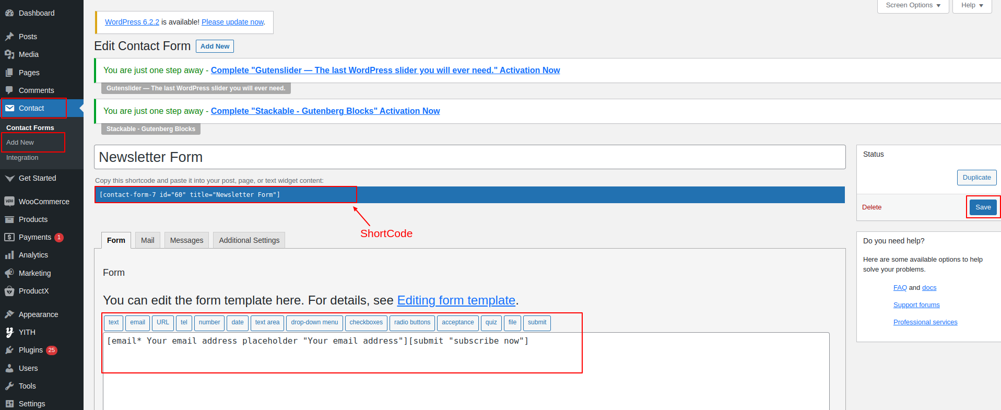
Task: Click the Appearance paintbrush icon
Action: pos(9,314)
